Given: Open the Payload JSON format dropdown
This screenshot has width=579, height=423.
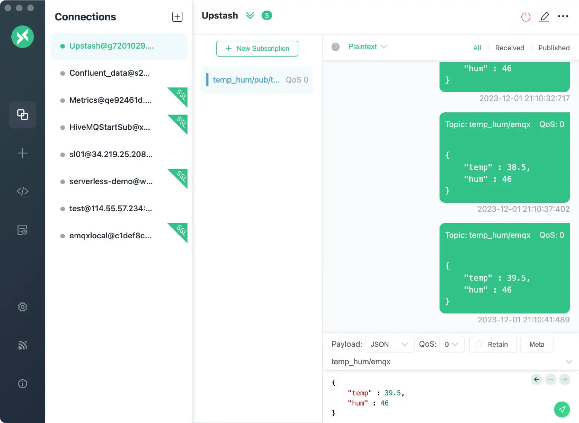Looking at the screenshot, I should click(x=390, y=344).
